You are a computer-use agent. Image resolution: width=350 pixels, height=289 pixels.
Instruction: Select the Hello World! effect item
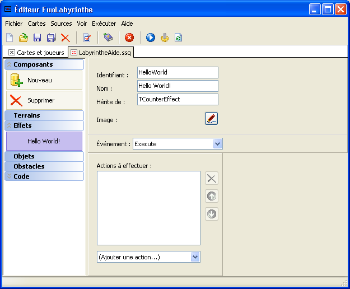(44, 141)
